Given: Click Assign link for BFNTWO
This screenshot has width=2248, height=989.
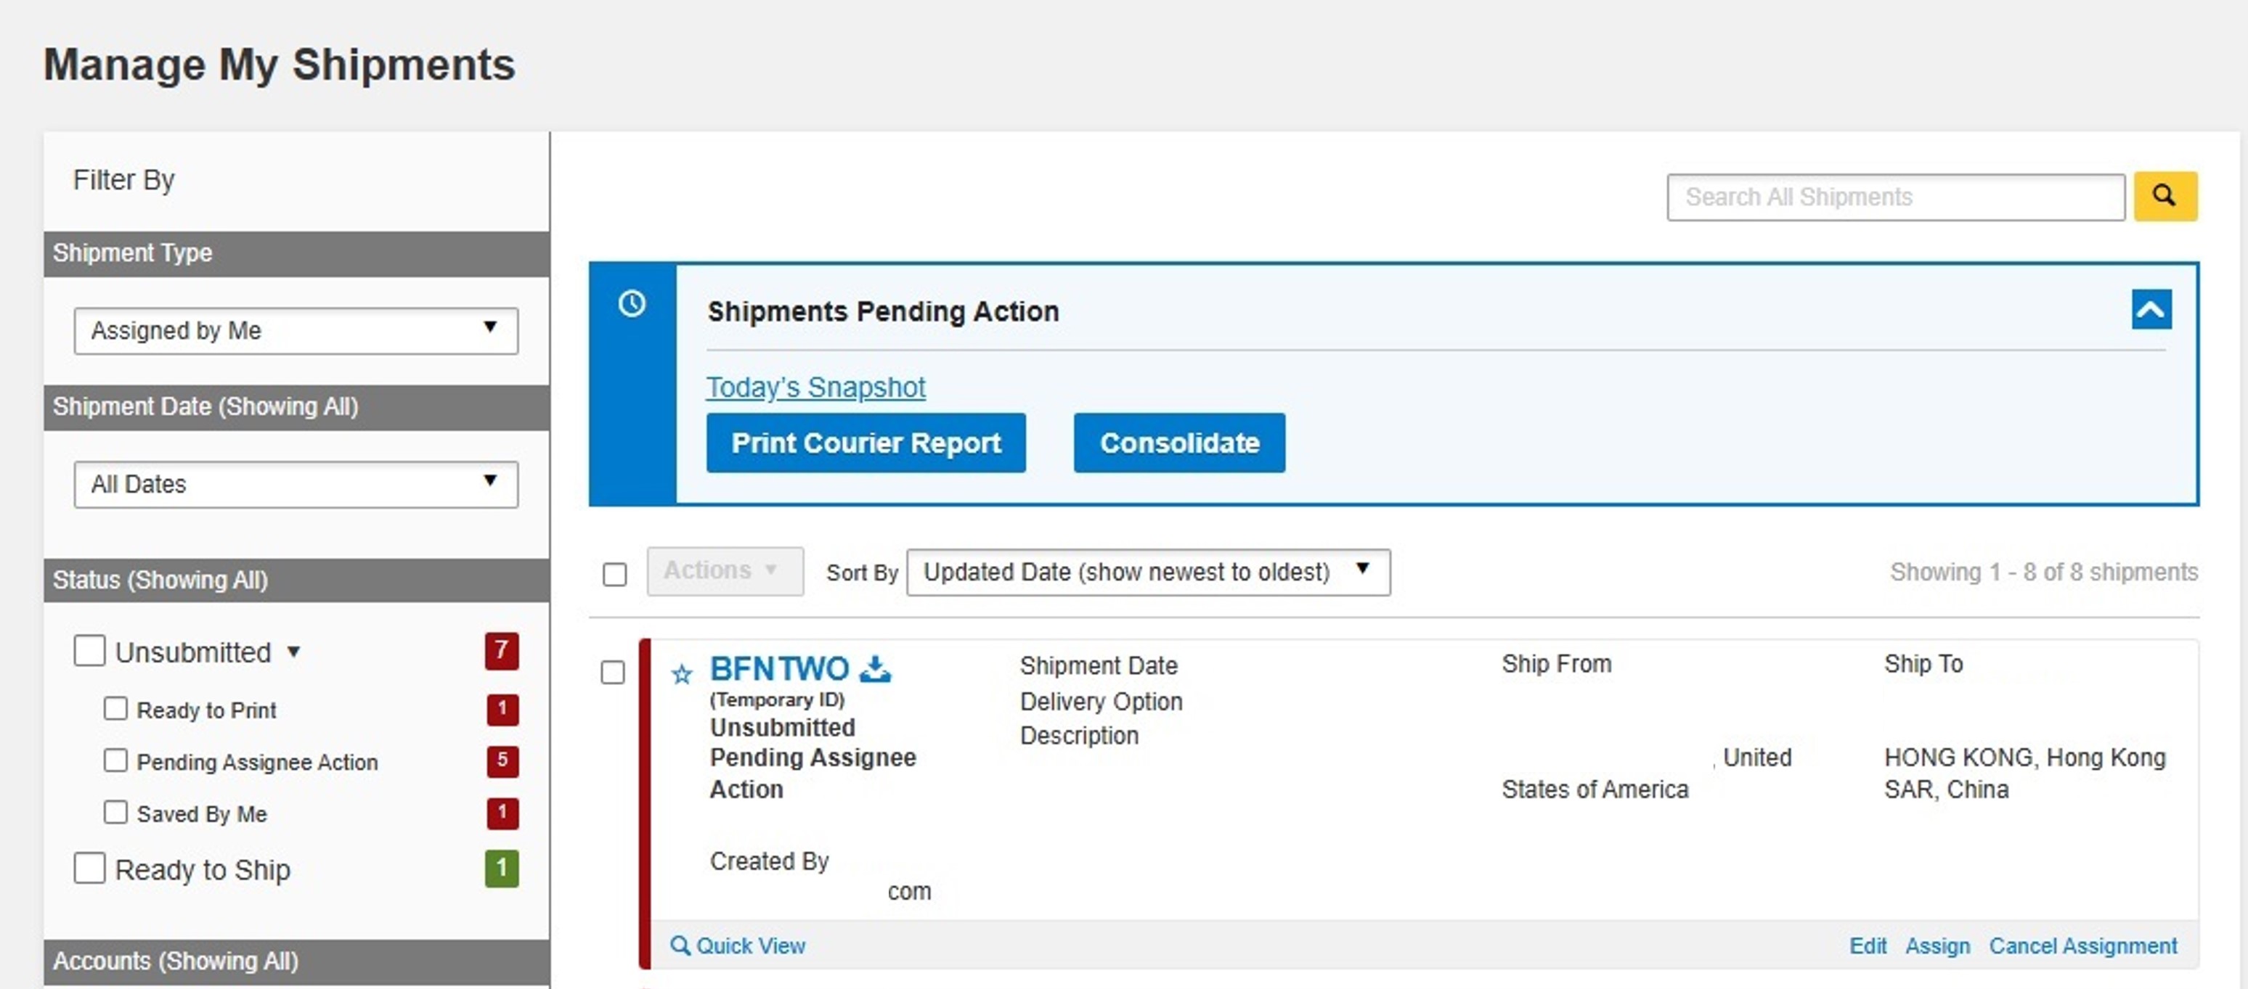Looking at the screenshot, I should [1937, 945].
